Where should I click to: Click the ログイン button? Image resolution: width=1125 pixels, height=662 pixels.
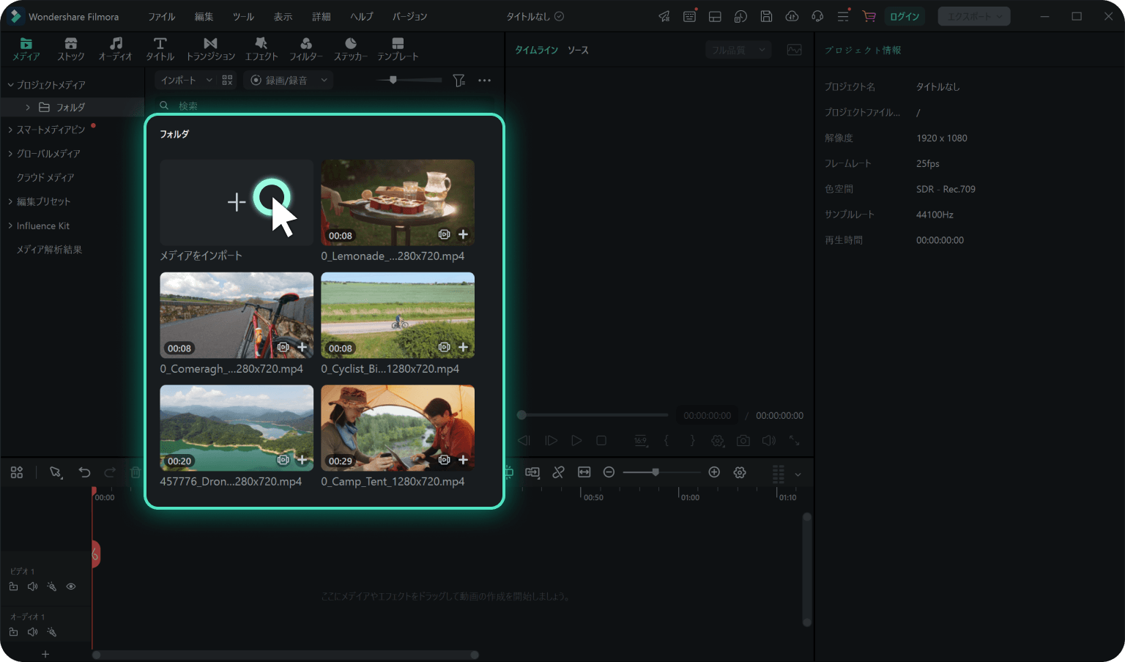[x=905, y=16]
